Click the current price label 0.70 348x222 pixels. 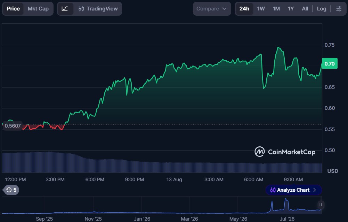(330, 64)
